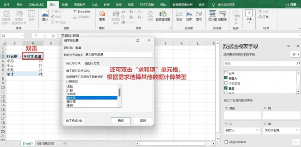Choose 平均值 in the calculation type list
The height and width of the screenshot is (147, 301).
(x=92, y=94)
